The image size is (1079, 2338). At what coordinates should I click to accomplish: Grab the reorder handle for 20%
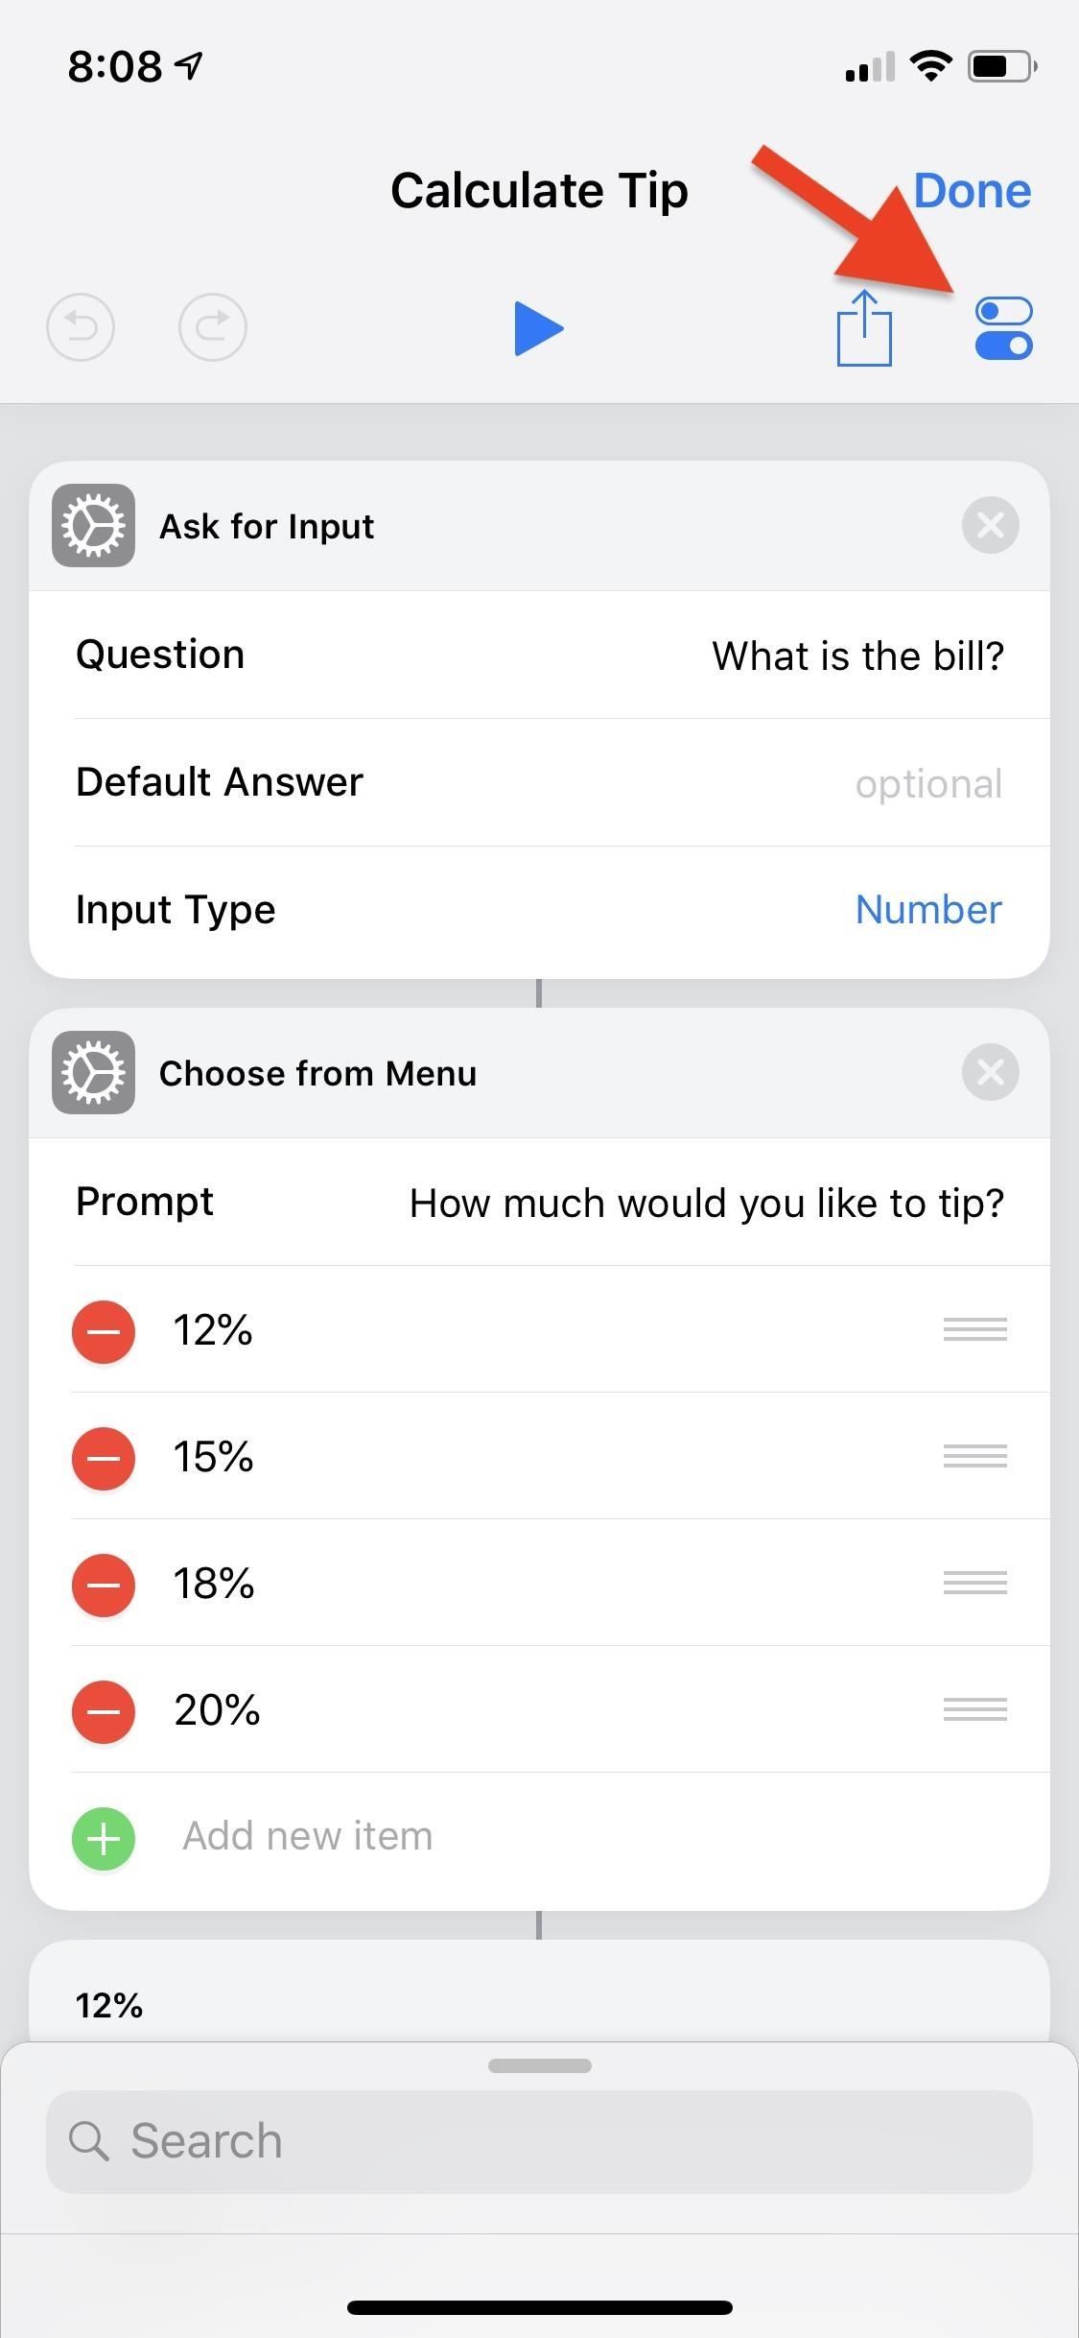pos(974,1709)
